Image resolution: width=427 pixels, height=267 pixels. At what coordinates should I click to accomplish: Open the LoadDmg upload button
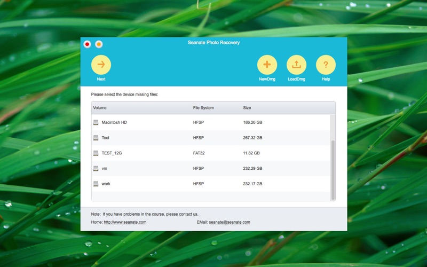click(x=296, y=65)
